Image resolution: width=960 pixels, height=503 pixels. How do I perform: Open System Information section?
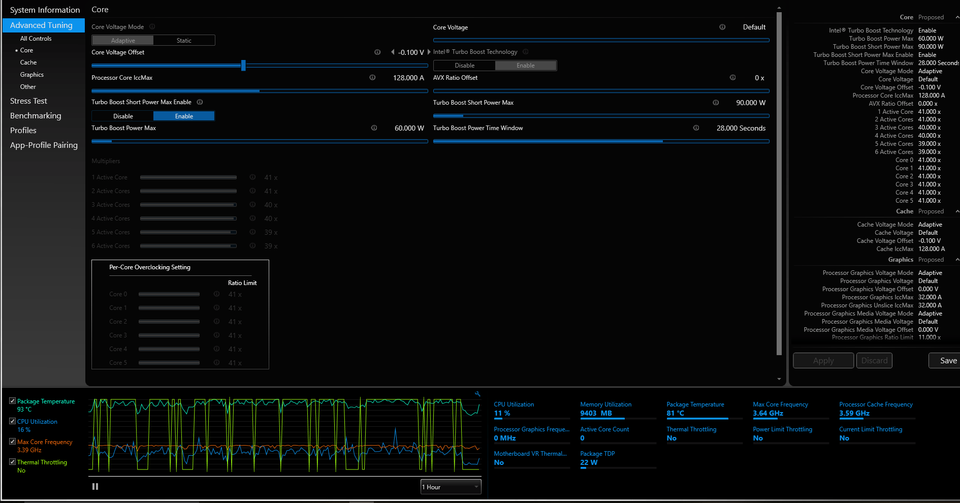pyautogui.click(x=45, y=10)
